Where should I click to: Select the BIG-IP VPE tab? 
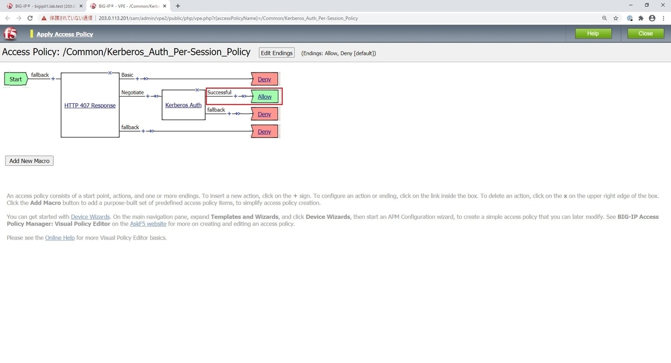[x=127, y=6]
